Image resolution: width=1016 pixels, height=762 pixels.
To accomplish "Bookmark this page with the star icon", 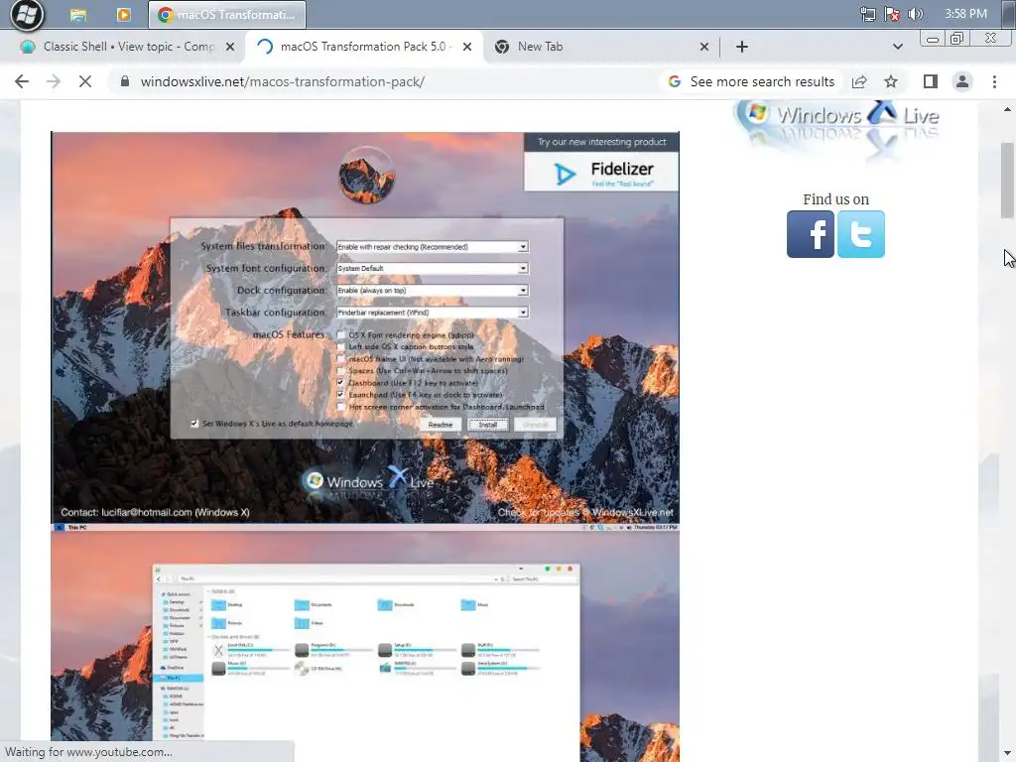I will click(891, 81).
